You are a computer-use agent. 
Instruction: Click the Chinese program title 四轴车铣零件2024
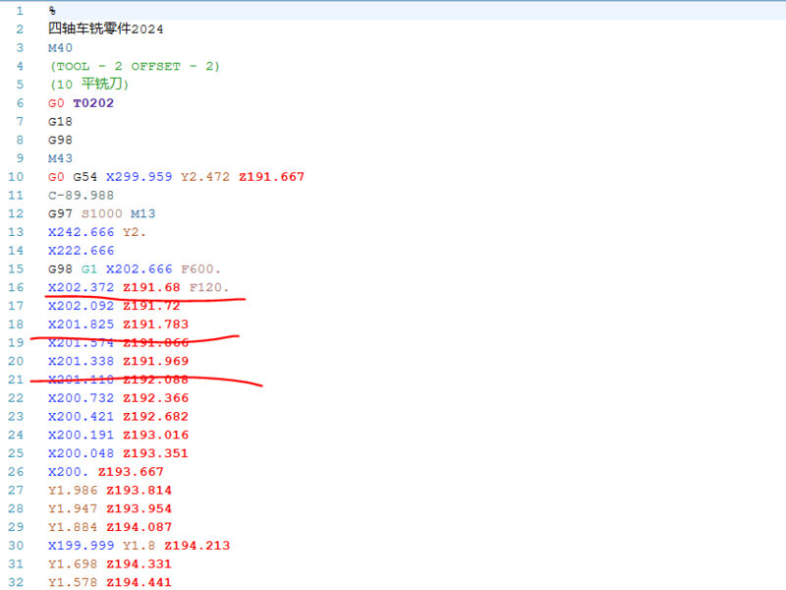click(x=106, y=29)
